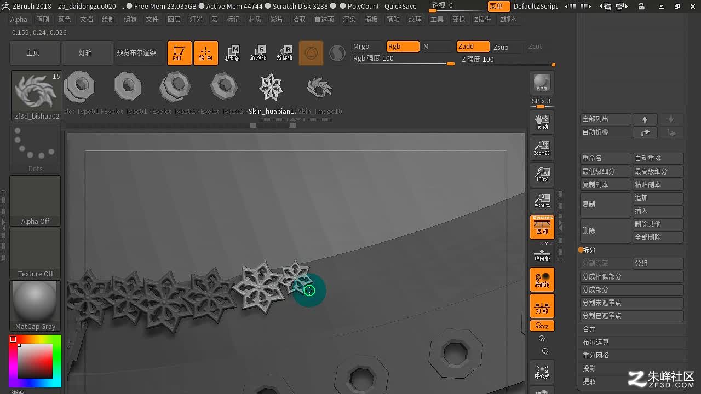Collapse the Split (拆分) section
701x394 pixels.
point(589,250)
